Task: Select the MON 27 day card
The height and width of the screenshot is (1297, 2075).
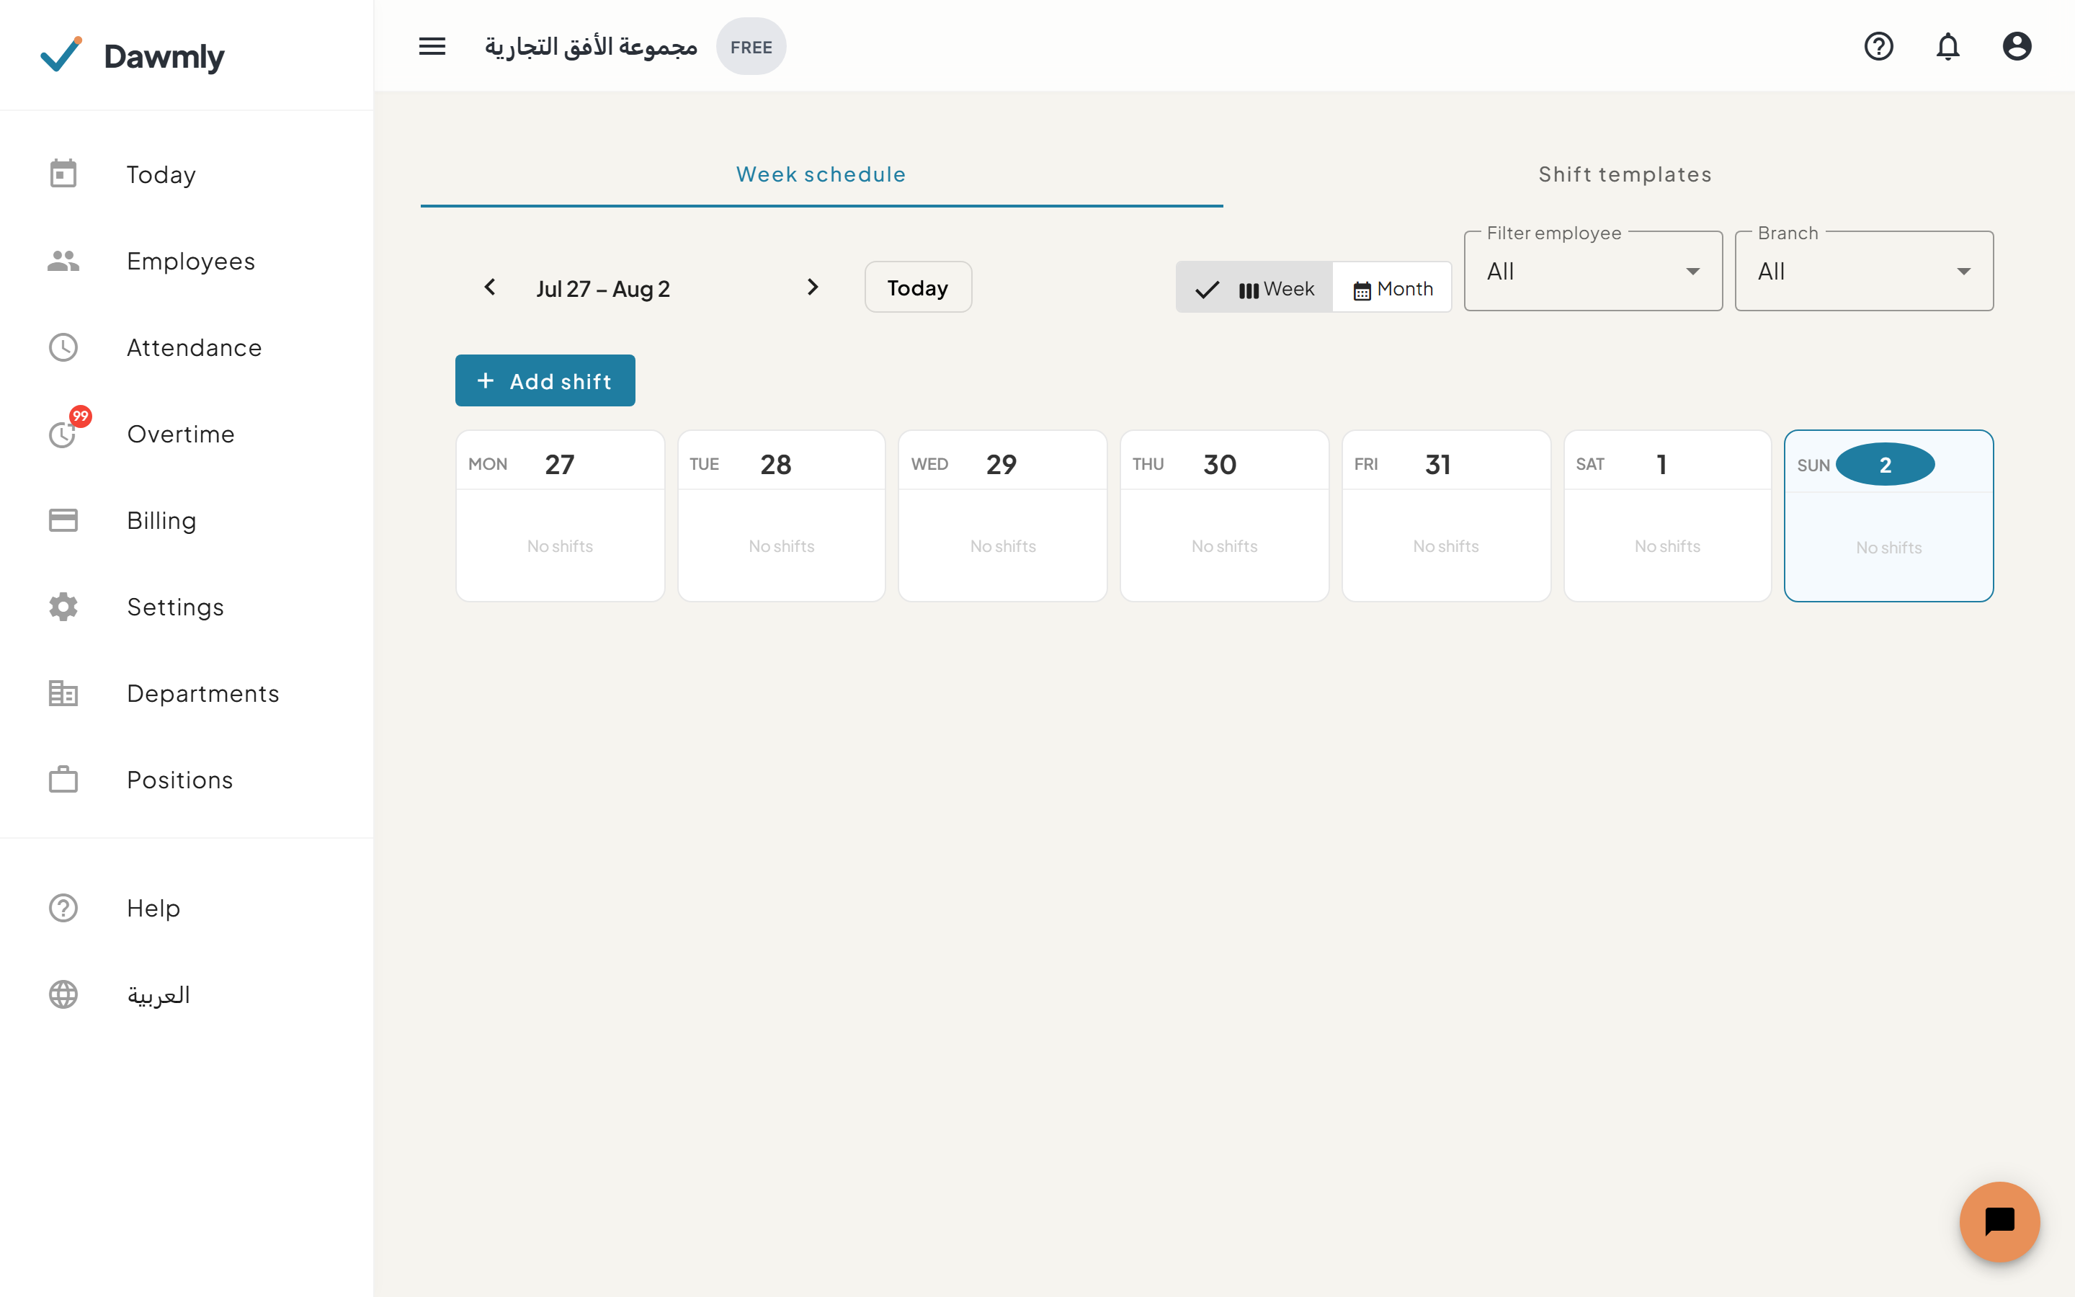Action: [x=560, y=515]
